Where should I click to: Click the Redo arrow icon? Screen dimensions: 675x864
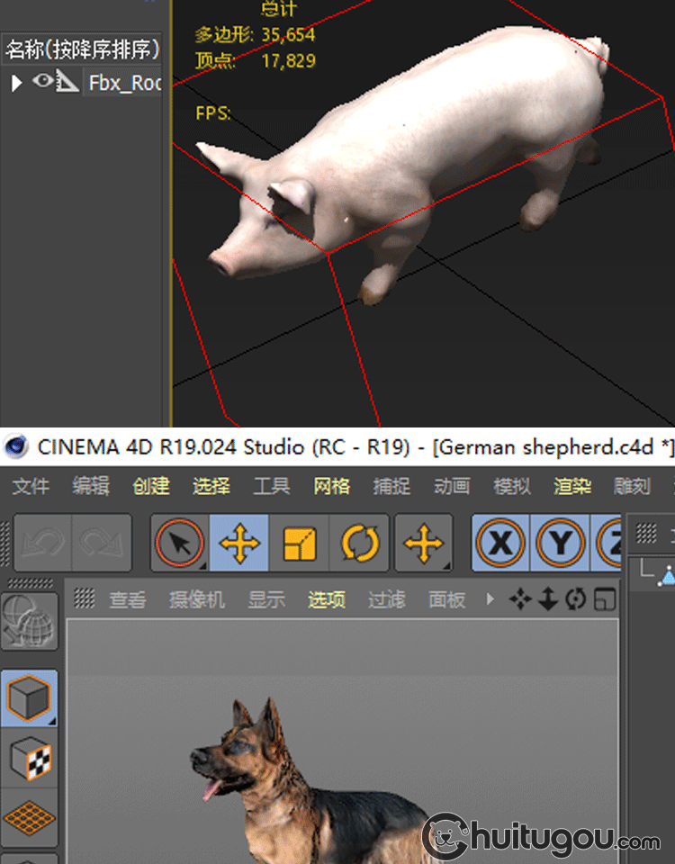pos(102,543)
